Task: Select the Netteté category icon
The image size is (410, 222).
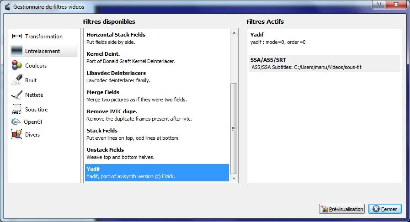Action: 17,95
